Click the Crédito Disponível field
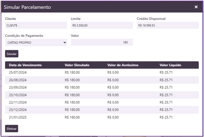Viewport: 204px width, 137px height. tap(168, 25)
